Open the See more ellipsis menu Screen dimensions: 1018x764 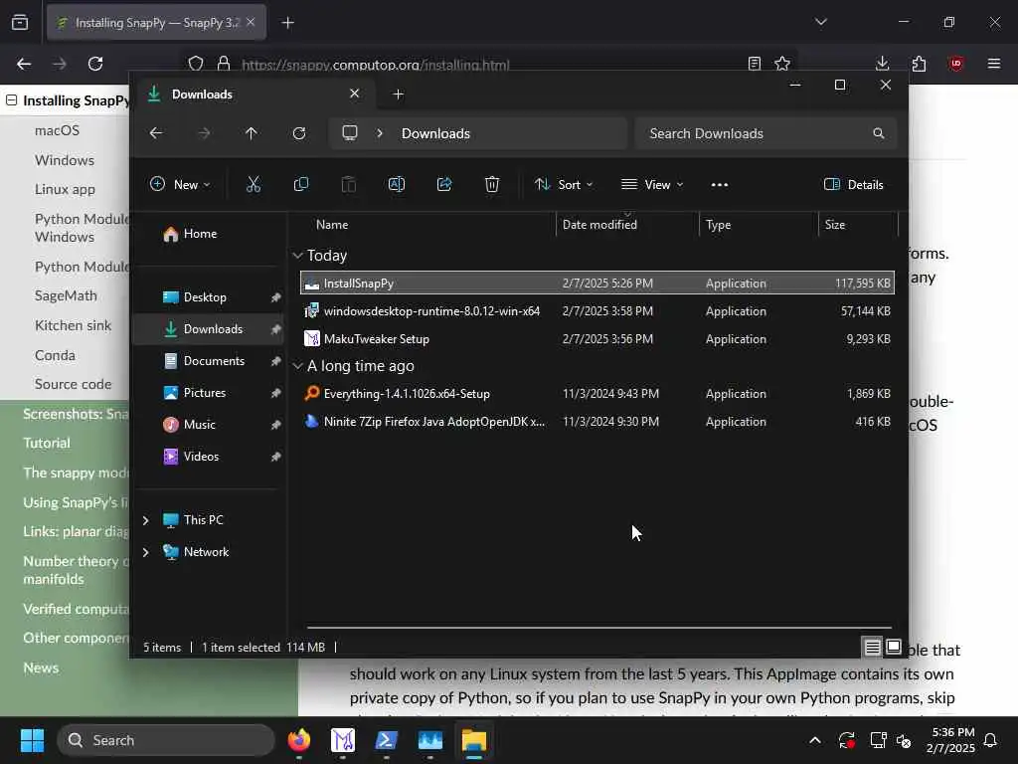pos(720,184)
